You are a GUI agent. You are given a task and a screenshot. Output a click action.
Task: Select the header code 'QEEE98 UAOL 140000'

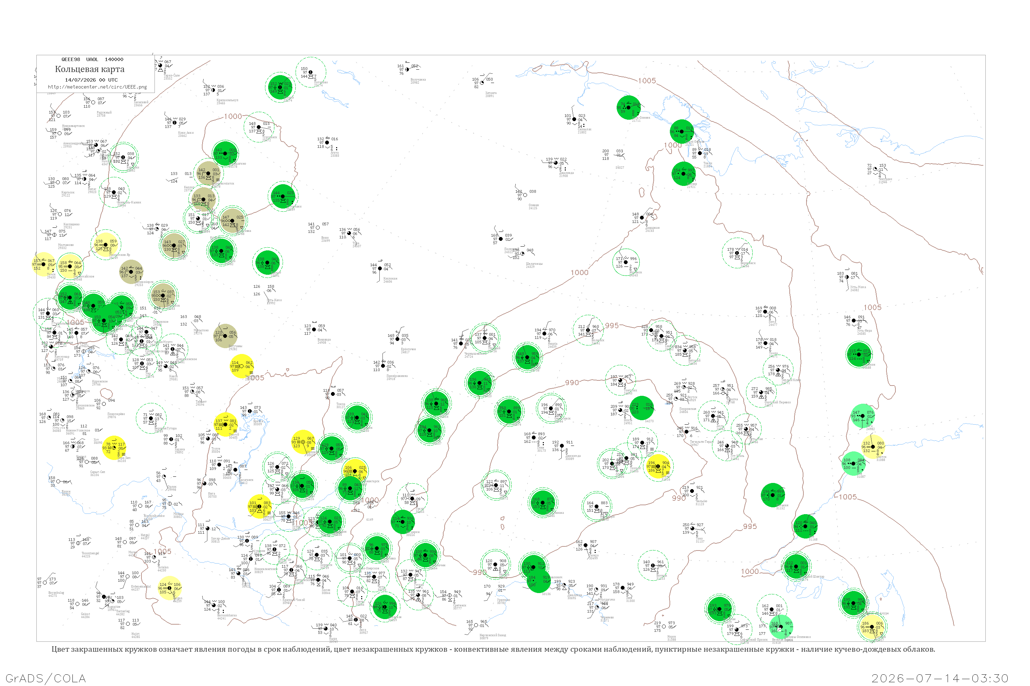coord(92,59)
